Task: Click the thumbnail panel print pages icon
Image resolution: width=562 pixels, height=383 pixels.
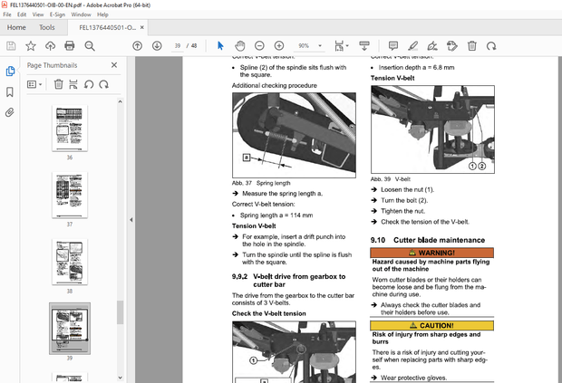Action: [73, 84]
